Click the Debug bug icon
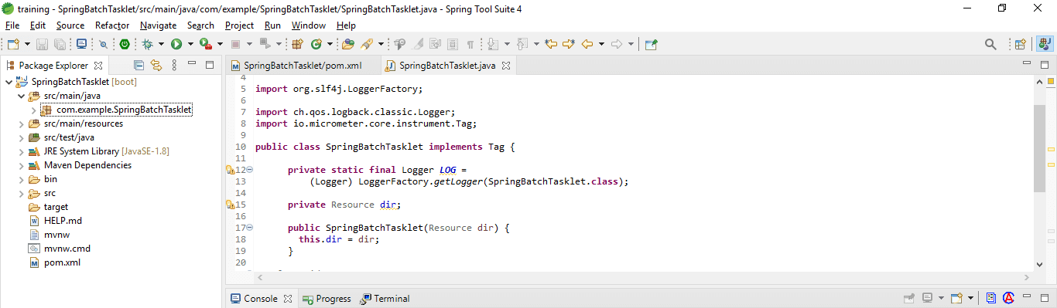The height and width of the screenshot is (308, 1057). coord(148,44)
